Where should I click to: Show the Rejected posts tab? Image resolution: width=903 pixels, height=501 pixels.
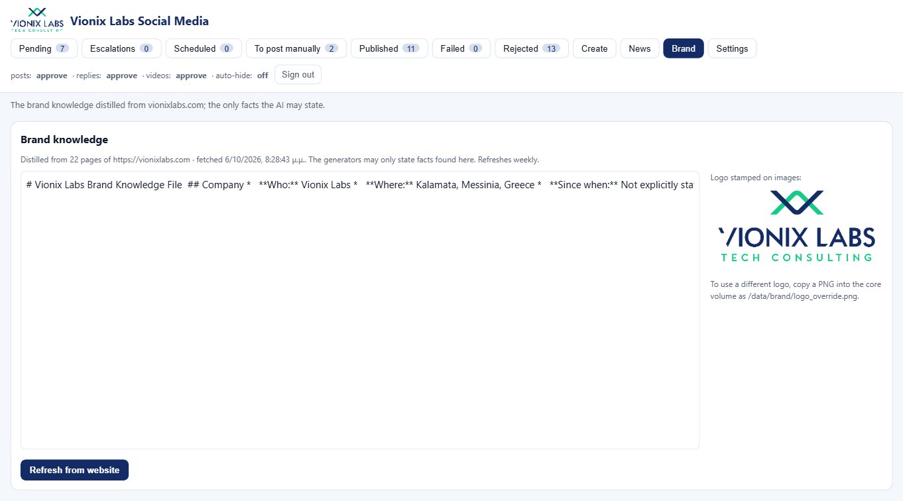[532, 48]
